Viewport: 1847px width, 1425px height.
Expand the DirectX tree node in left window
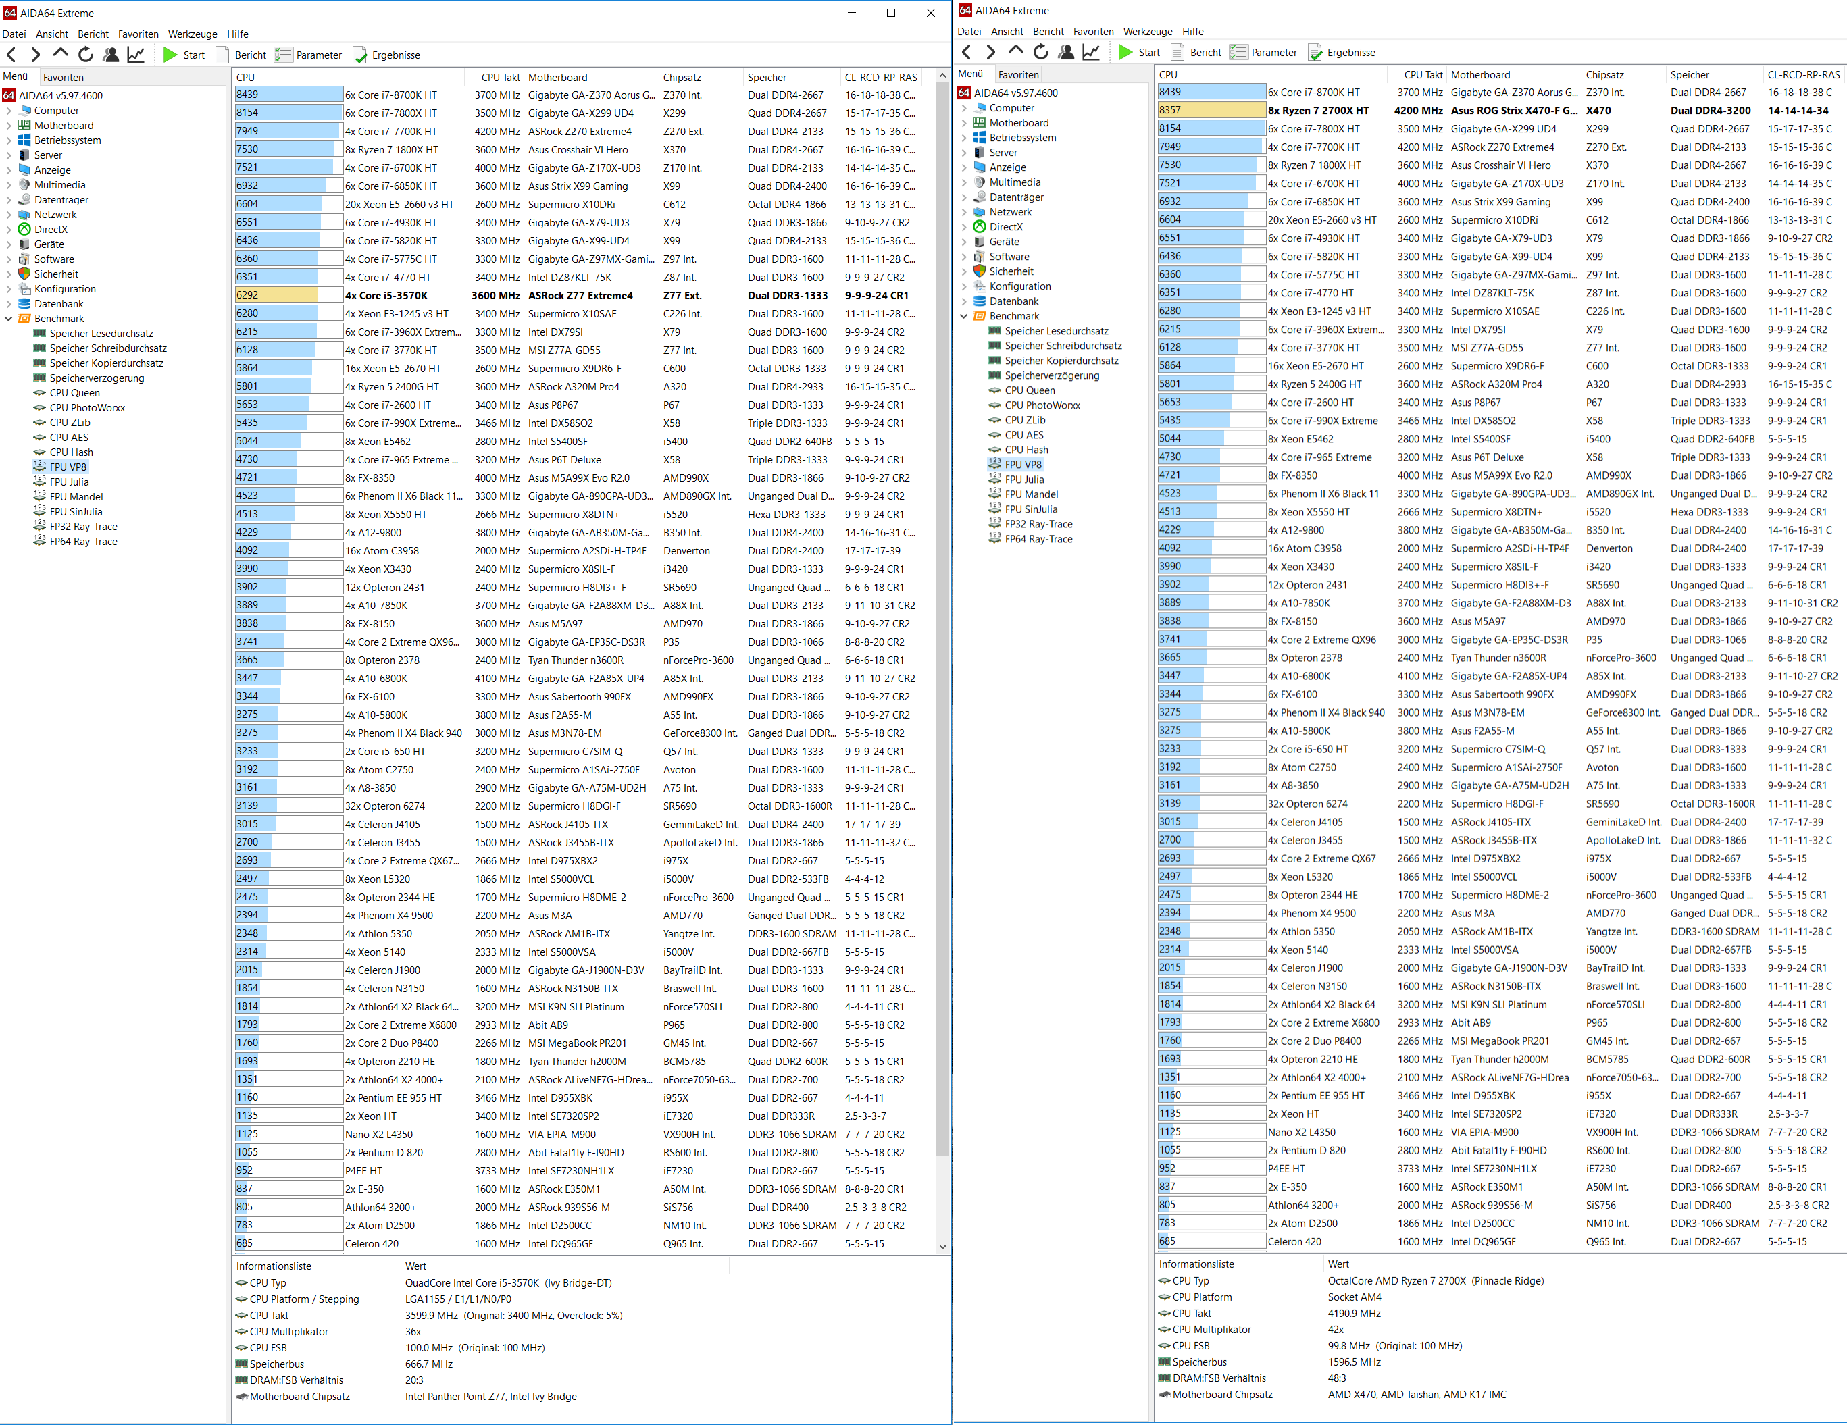pyautogui.click(x=9, y=229)
